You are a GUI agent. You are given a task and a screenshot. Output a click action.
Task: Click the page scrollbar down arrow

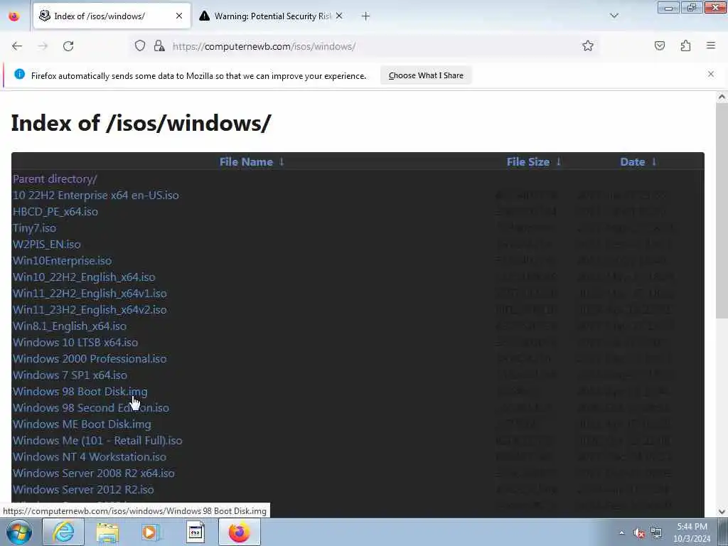(722, 512)
